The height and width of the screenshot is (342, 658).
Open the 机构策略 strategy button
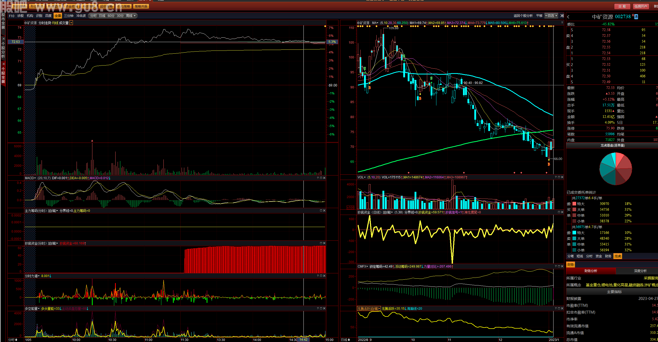124,6
